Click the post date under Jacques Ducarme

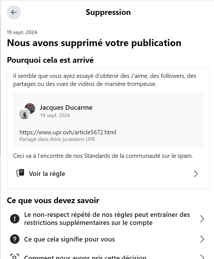coord(55,115)
